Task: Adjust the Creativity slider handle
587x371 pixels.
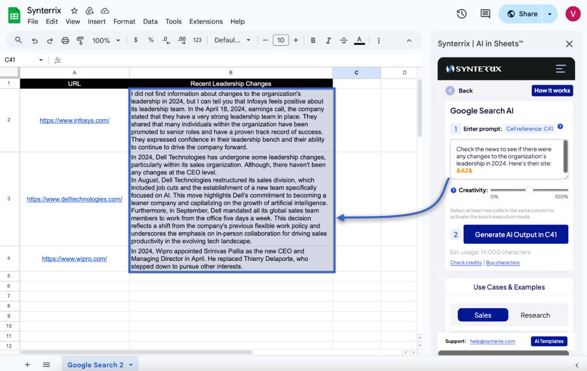Action: click(x=529, y=190)
